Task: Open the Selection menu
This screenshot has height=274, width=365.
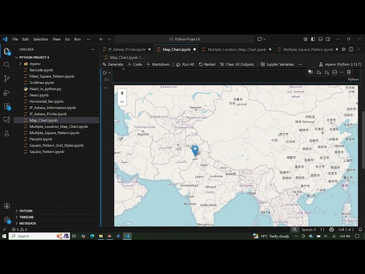Action: (40, 39)
